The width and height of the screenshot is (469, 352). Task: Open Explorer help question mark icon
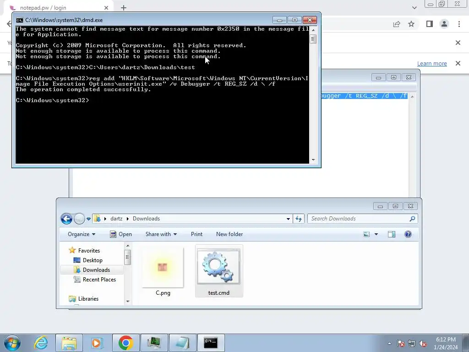tap(408, 234)
